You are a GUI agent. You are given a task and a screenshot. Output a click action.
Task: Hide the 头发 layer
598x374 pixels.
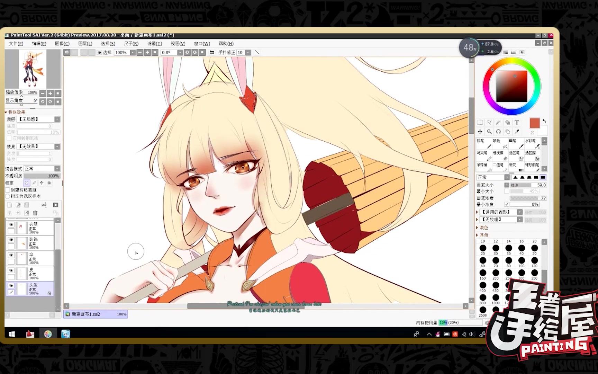tap(11, 286)
